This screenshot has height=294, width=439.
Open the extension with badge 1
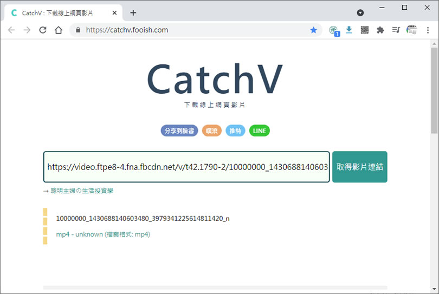click(334, 30)
